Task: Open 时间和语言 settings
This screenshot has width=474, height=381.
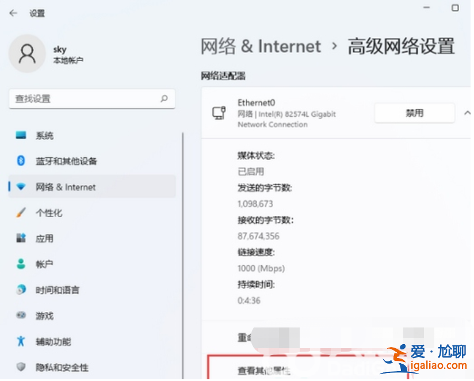Action: pos(55,289)
